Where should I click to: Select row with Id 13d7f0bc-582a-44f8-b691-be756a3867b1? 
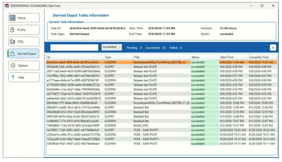pyautogui.click(x=161, y=75)
